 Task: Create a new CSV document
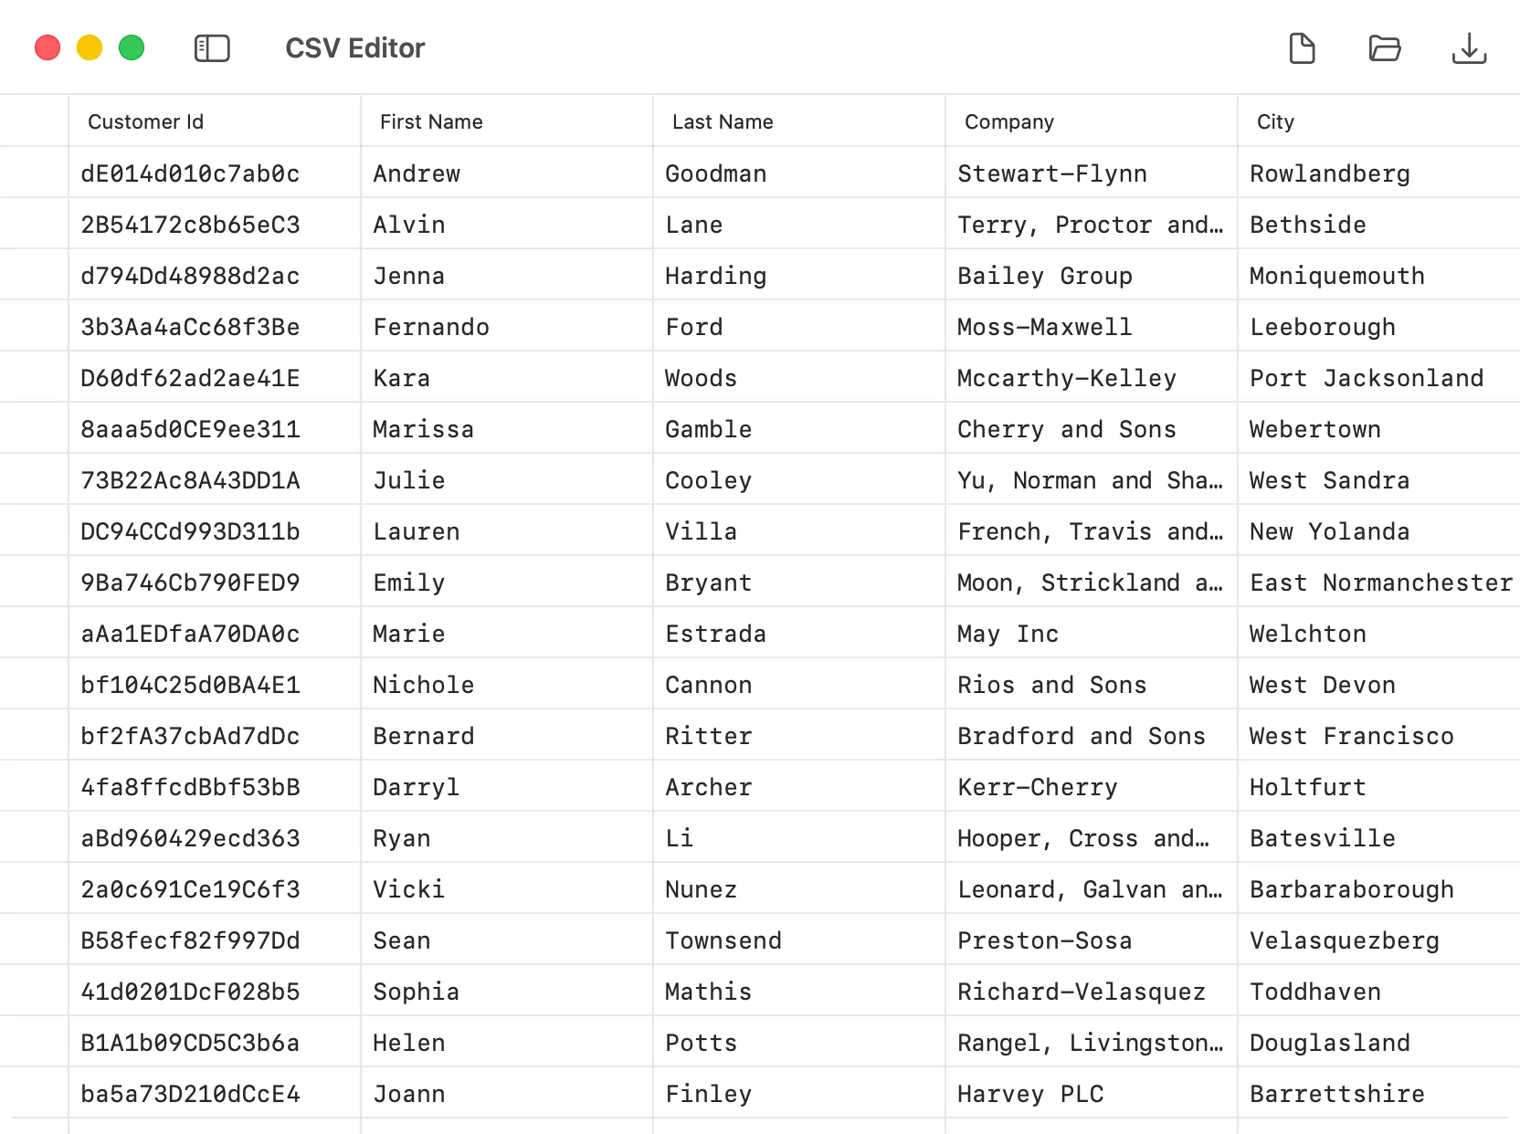click(x=1301, y=48)
